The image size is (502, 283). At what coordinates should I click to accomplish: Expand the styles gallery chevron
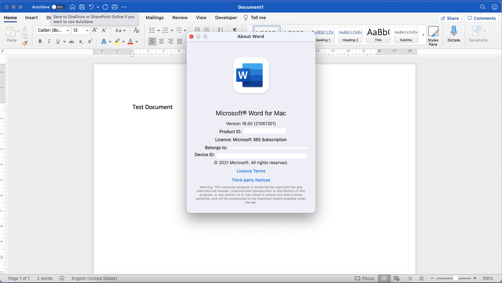pos(423,35)
